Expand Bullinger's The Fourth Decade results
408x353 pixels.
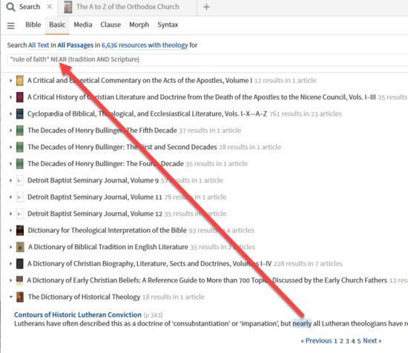click(x=10, y=164)
